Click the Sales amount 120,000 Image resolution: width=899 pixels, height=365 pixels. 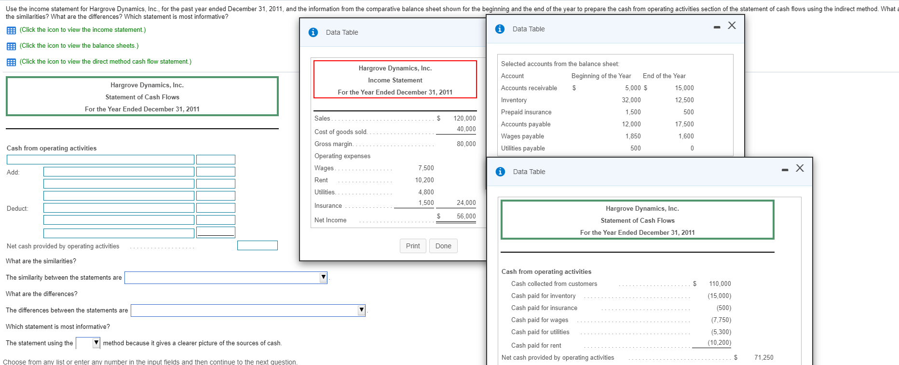tap(464, 118)
